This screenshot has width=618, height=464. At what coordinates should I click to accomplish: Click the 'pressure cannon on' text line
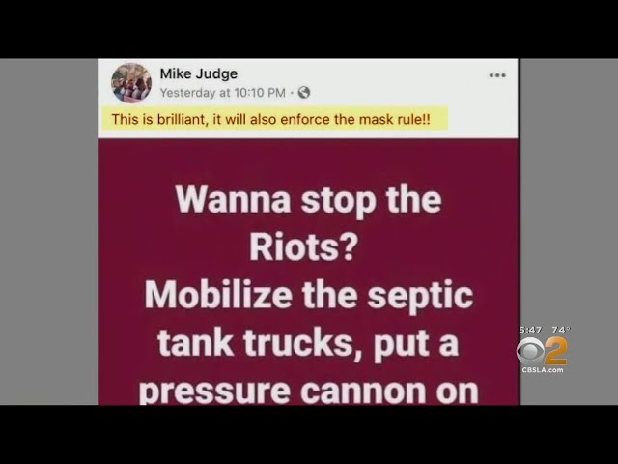[309, 390]
